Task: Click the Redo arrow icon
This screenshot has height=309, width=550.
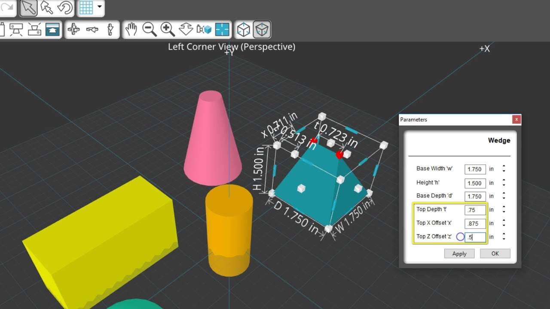Action: coord(6,7)
